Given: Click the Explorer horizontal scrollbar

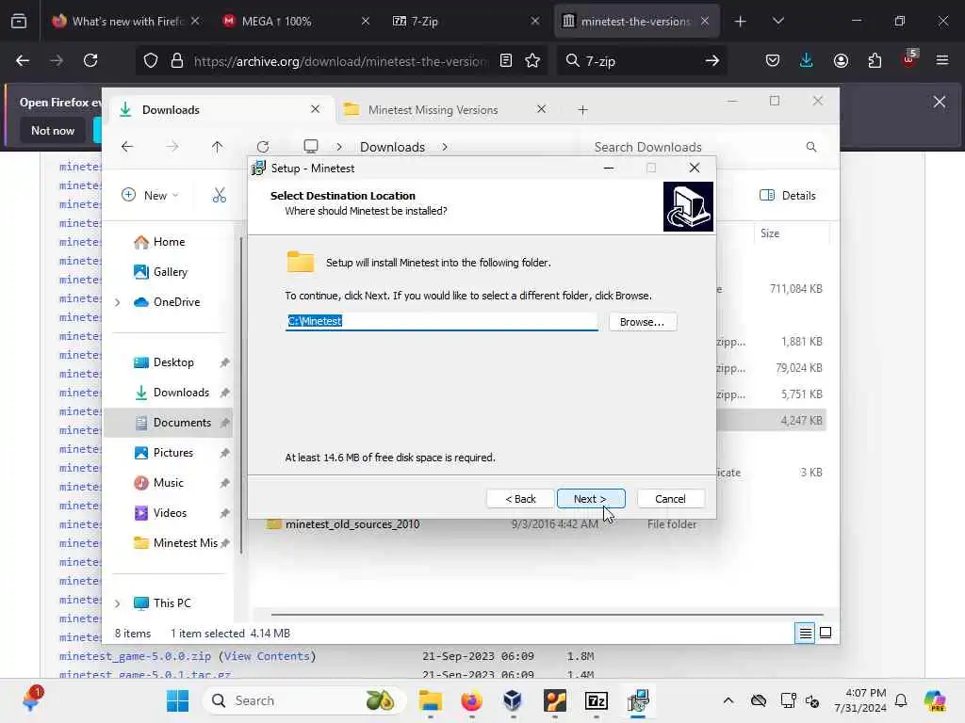Looking at the screenshot, I should click(547, 614).
